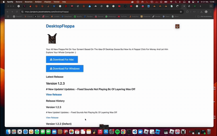Open the browser extensions puzzle icon
Image resolution: width=217 pixels, height=136 pixels.
click(188, 12)
